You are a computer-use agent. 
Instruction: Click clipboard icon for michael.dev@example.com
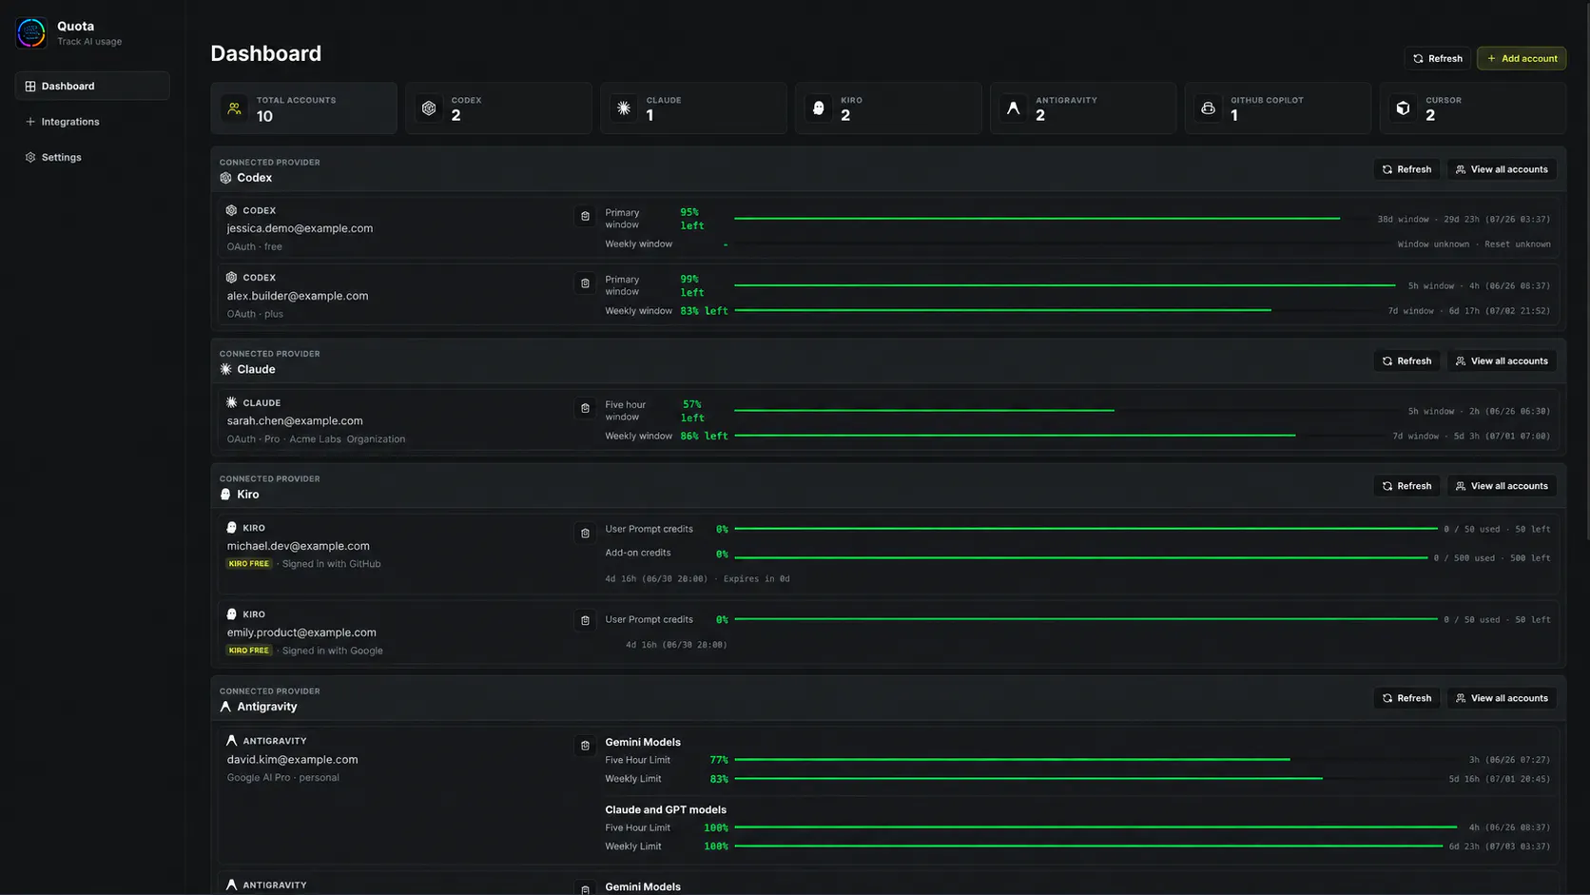coord(585,534)
